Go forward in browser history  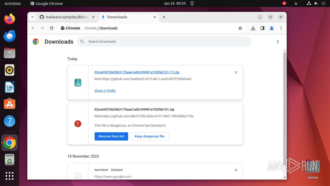(x=42, y=28)
